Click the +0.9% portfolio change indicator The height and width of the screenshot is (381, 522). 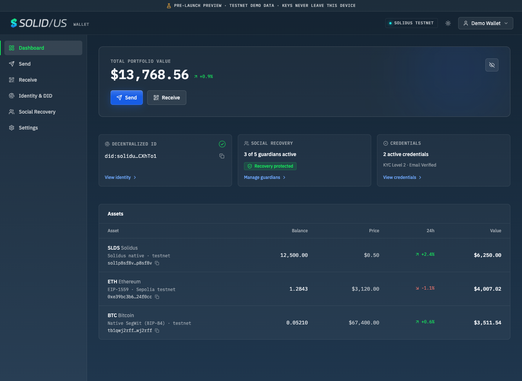203,77
